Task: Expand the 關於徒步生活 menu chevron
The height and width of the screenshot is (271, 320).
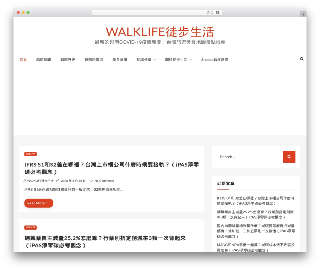Action: tap(190, 60)
